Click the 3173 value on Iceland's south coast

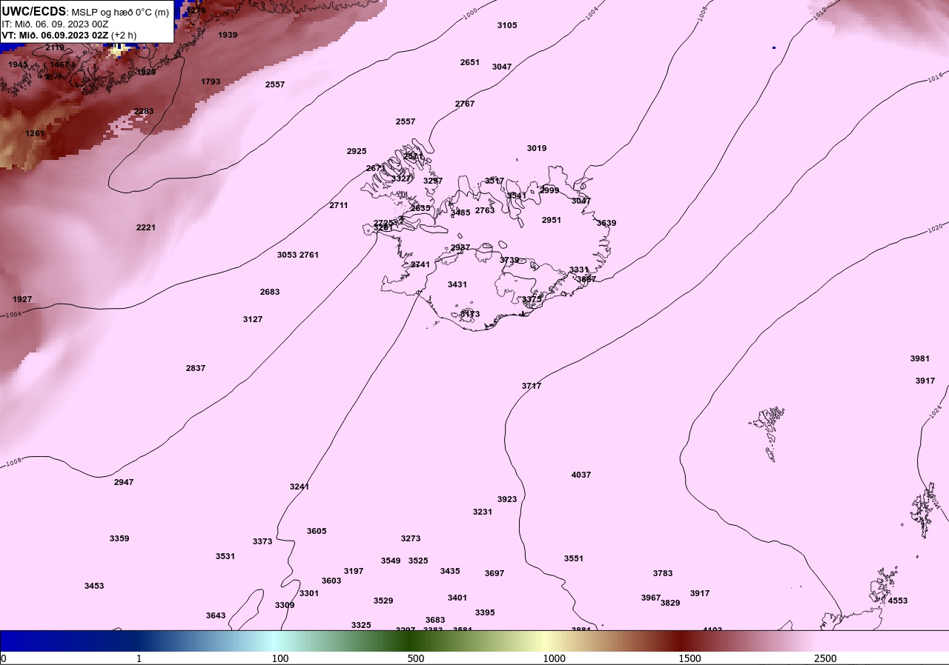pos(470,314)
